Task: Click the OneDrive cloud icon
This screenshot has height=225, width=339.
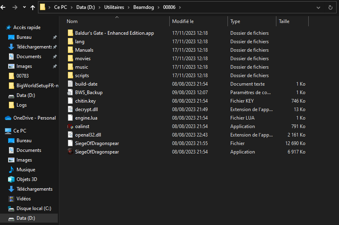Action: pyautogui.click(x=8, y=118)
